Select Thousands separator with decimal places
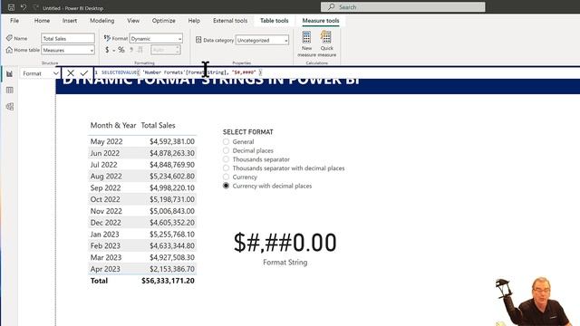The height and width of the screenshot is (326, 580). click(x=226, y=168)
